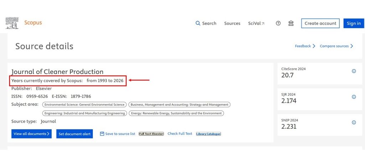Click the chevron next to Compare sources
Screen dimensions: 365x152
coord(352,46)
